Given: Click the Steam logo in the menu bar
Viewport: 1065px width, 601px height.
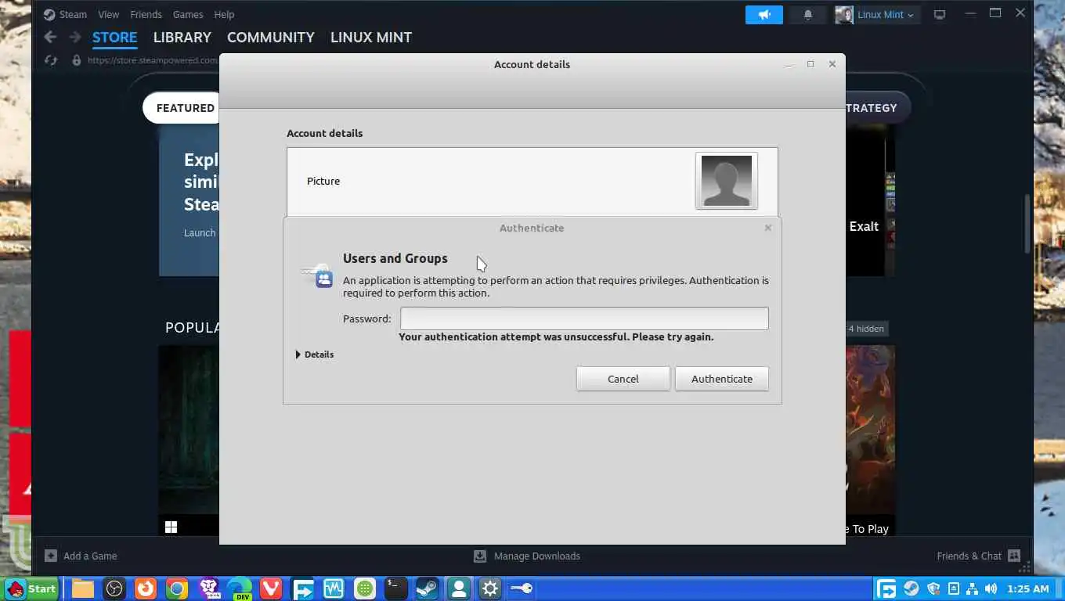Looking at the screenshot, I should (x=49, y=15).
